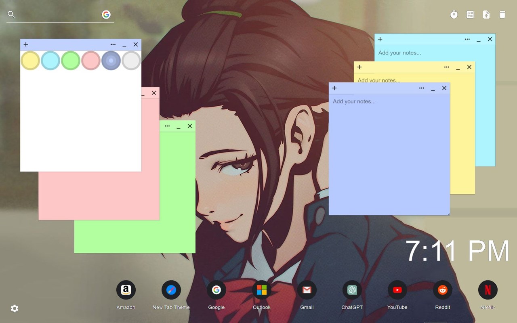Viewport: 517px width, 323px height.
Task: Click the periwinkle note's "Add your notes..." area
Action: 389,154
